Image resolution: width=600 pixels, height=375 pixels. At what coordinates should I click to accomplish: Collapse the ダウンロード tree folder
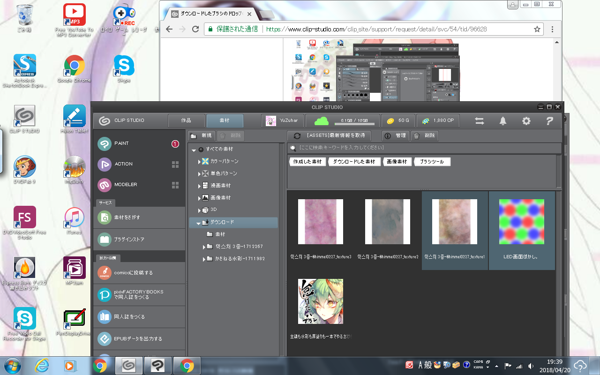tap(199, 223)
